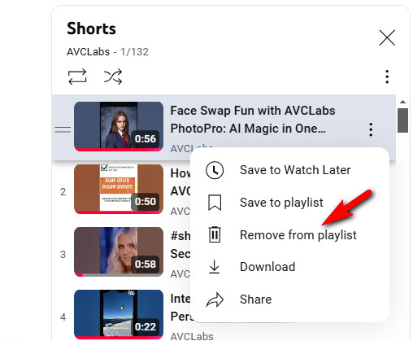The image size is (413, 341).
Task: Open playlist options three-dot menu
Action: (387, 77)
